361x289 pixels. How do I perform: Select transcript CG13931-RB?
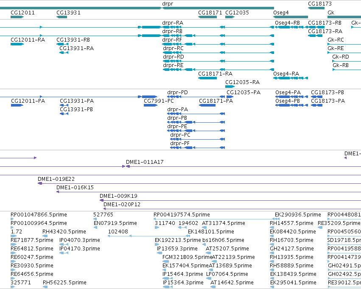[73, 40]
